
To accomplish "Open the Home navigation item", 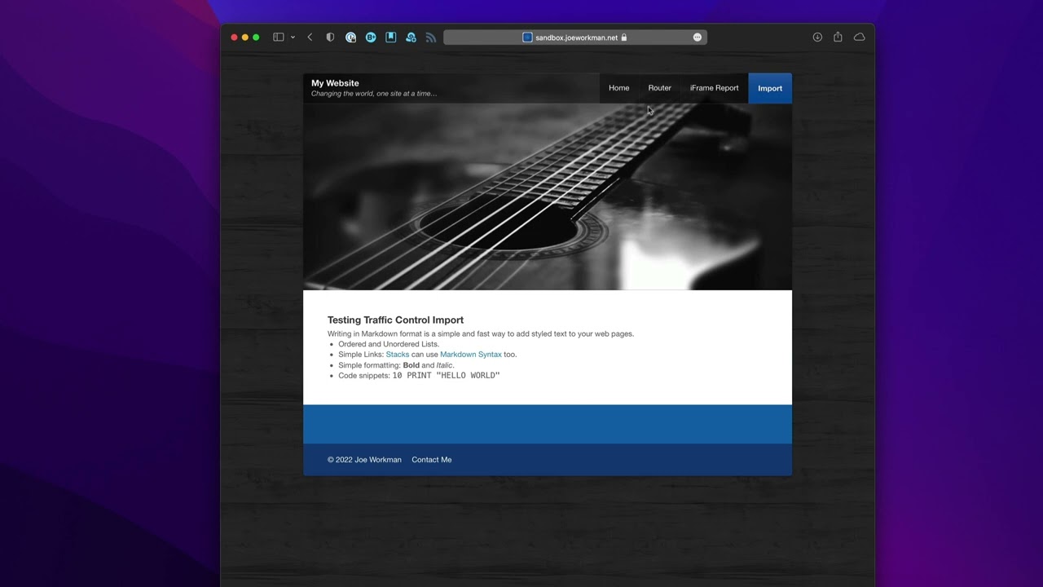I will coord(619,88).
